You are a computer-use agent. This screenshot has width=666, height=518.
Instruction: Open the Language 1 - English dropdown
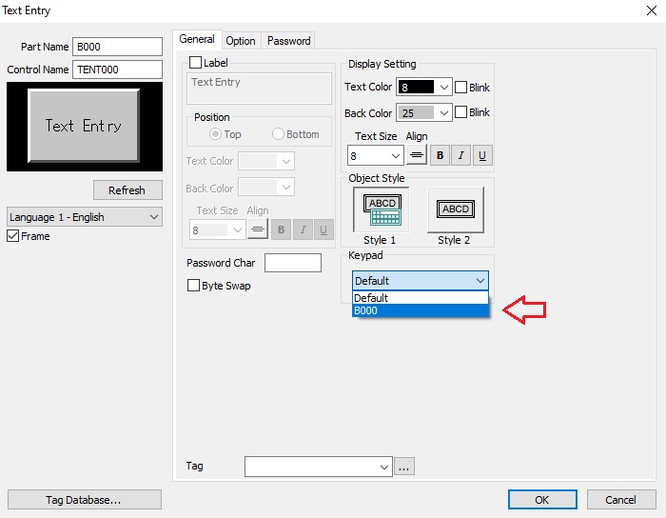pyautogui.click(x=85, y=217)
